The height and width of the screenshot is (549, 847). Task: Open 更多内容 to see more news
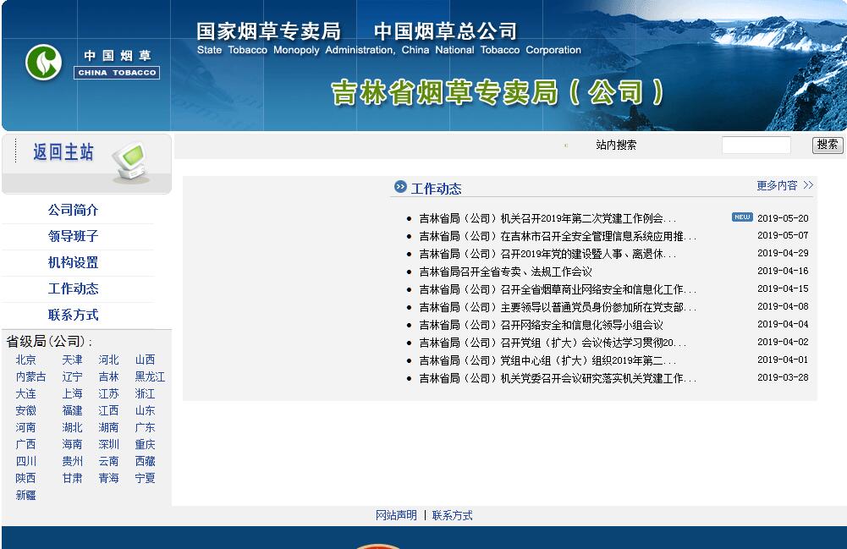coord(784,185)
